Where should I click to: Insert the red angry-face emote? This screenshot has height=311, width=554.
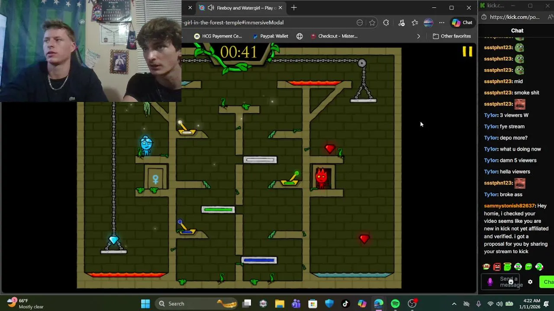click(497, 267)
